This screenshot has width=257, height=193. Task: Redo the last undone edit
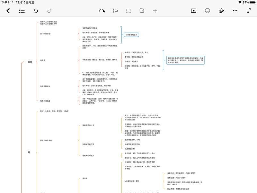click(49, 11)
